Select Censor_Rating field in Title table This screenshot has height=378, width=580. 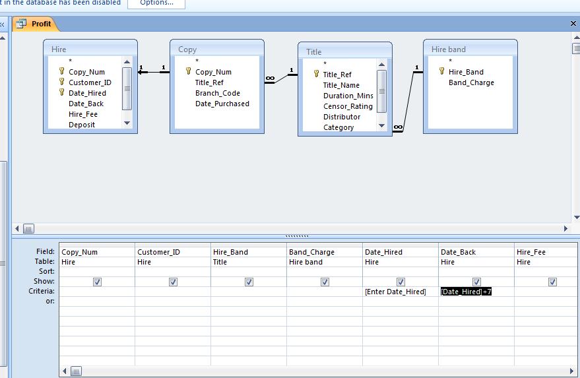click(x=348, y=106)
